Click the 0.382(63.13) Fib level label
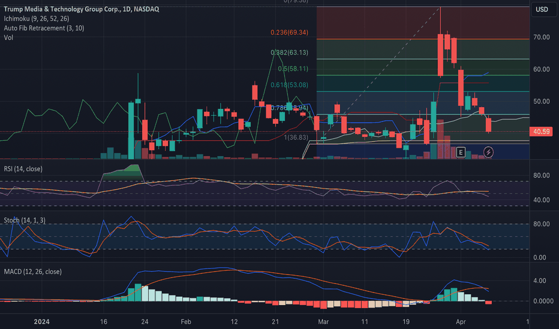The height and width of the screenshot is (329, 559). [x=289, y=52]
